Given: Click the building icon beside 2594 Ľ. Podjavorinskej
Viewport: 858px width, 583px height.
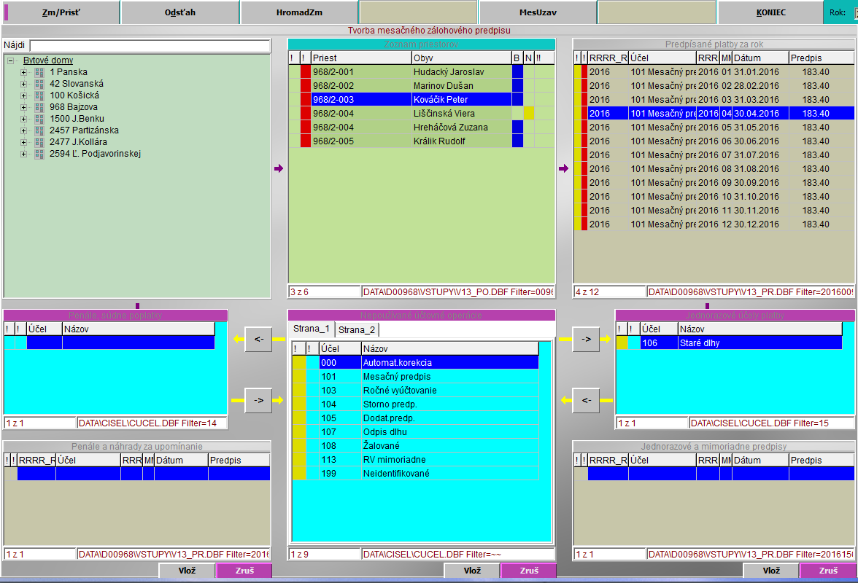Looking at the screenshot, I should (x=39, y=154).
